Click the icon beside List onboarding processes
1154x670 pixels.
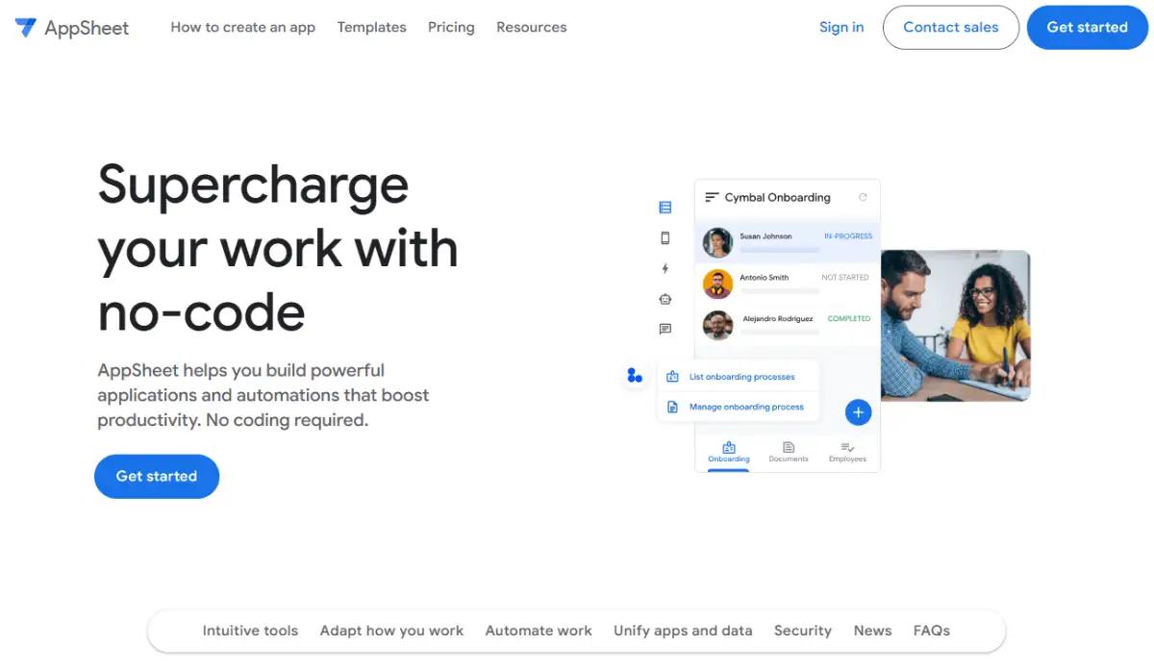click(672, 377)
